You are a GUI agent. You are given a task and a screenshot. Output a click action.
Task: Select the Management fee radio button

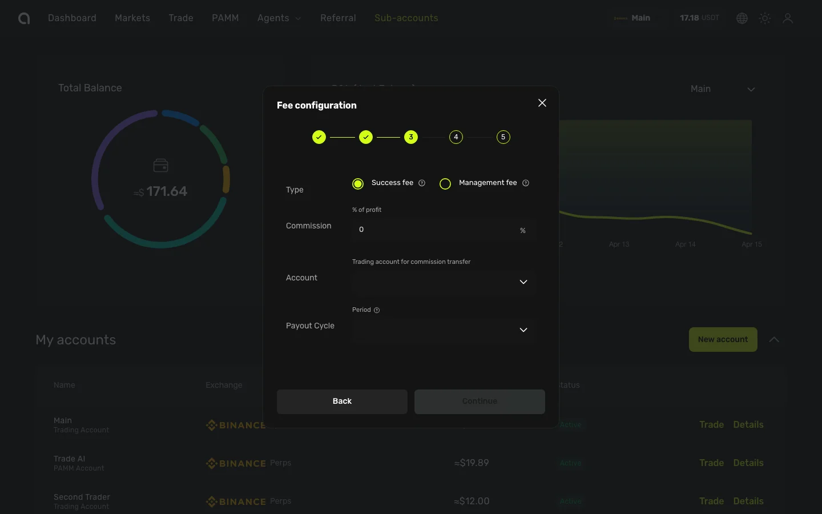[x=445, y=184]
